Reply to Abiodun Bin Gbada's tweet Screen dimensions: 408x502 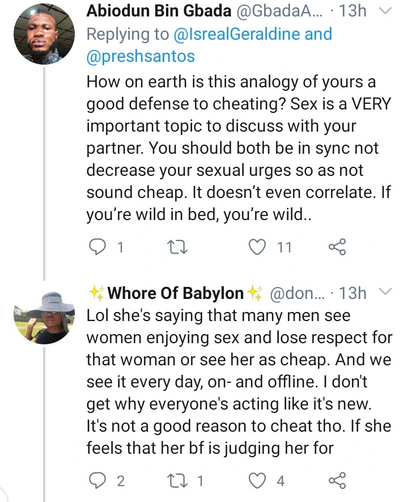tap(100, 247)
